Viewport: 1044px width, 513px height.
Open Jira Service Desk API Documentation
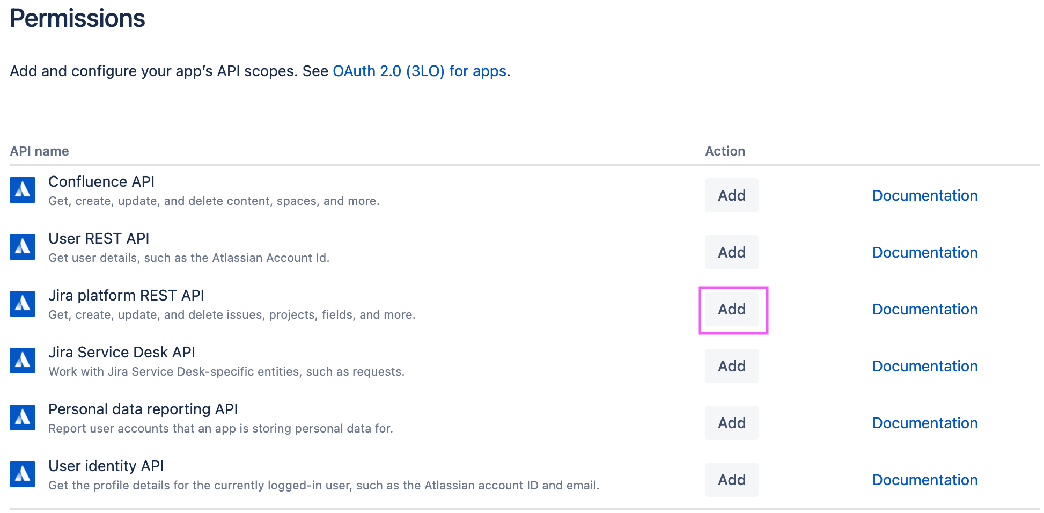pos(924,366)
